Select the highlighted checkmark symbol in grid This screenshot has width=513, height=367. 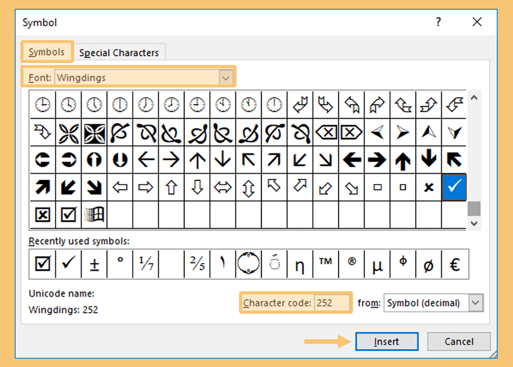(x=454, y=187)
